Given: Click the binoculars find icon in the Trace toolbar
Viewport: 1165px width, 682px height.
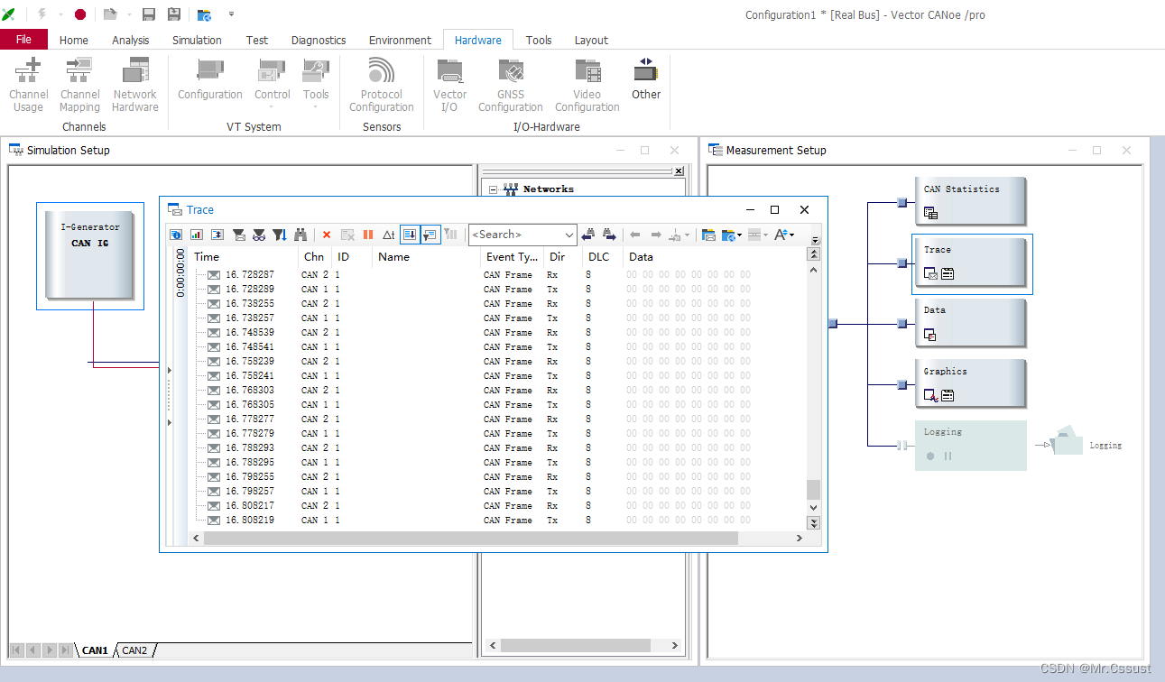Looking at the screenshot, I should 301,235.
